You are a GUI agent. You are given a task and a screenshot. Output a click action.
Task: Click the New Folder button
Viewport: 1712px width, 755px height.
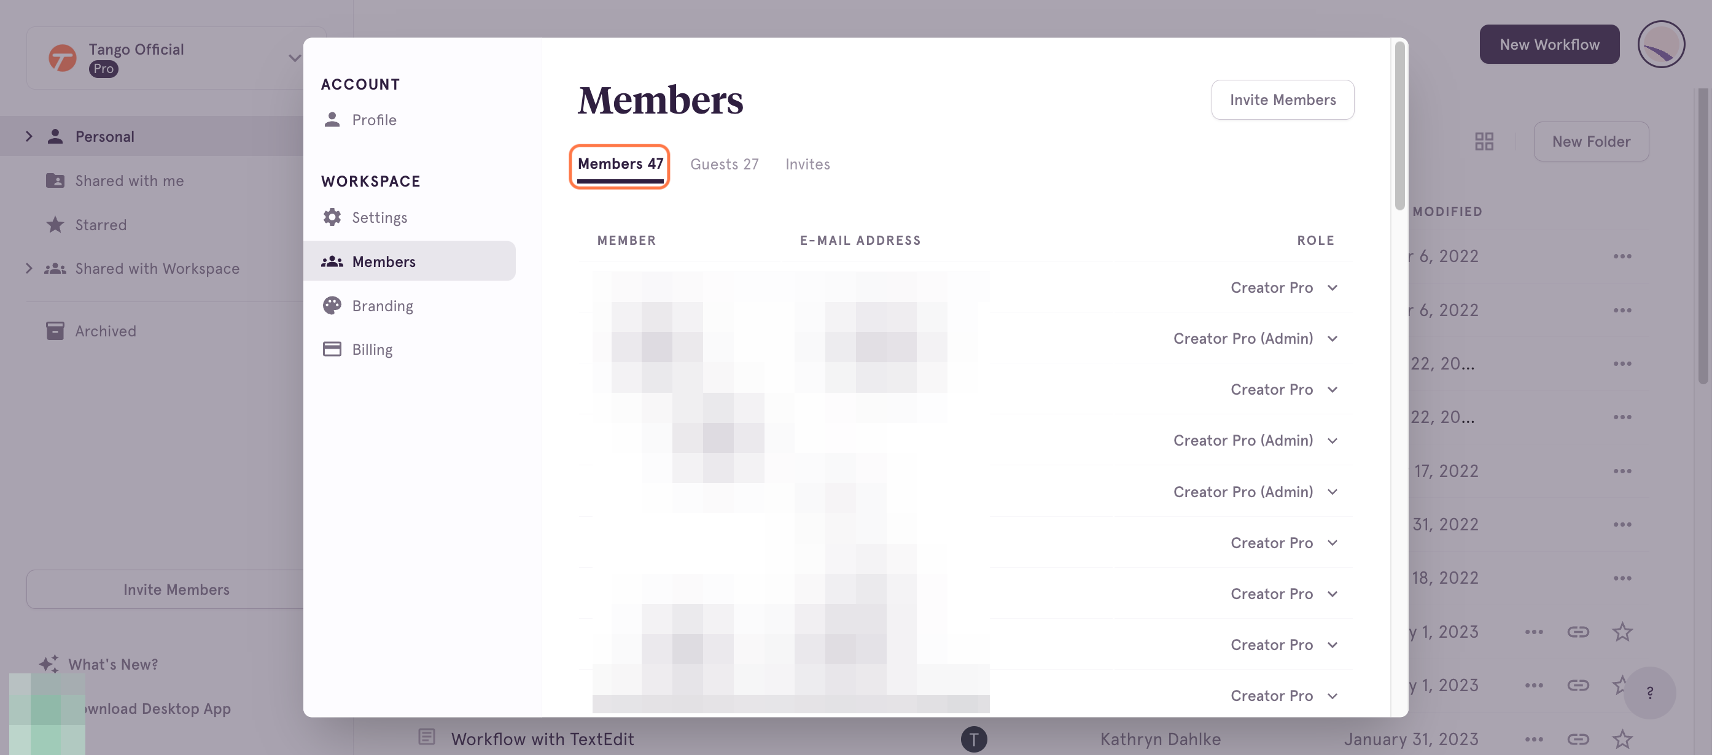coord(1590,142)
